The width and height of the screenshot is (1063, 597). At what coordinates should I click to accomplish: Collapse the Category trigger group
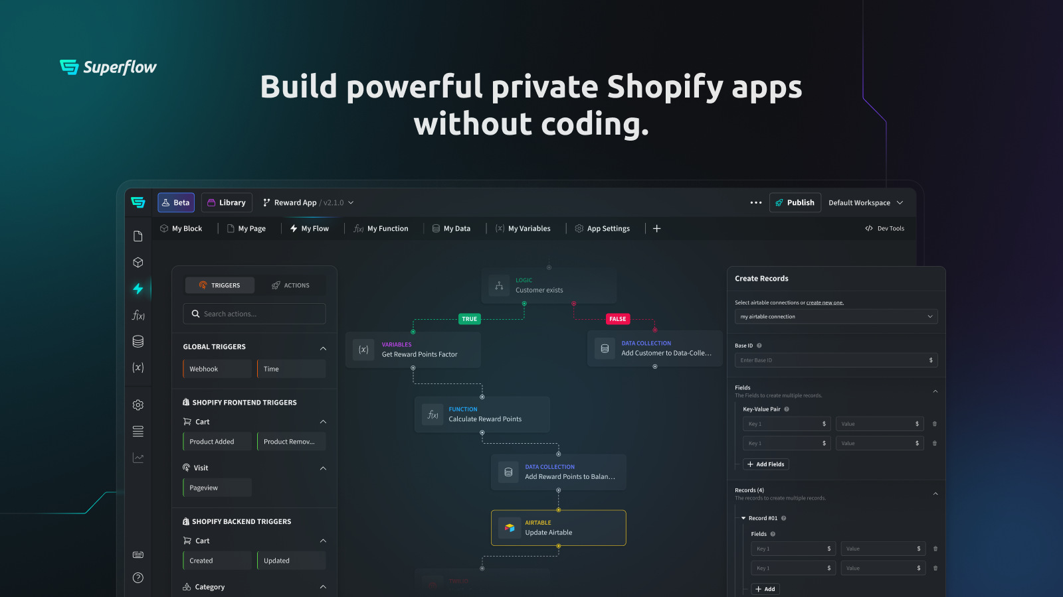[323, 587]
